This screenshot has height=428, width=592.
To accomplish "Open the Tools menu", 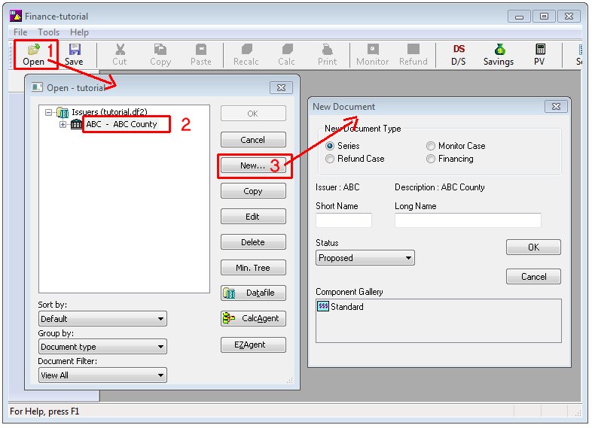I will coord(48,32).
